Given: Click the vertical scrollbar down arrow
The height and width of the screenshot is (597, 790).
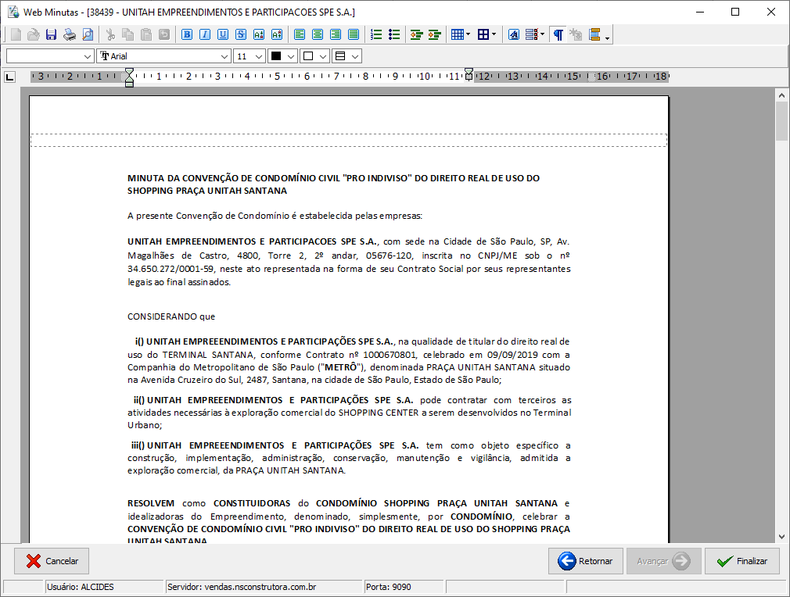Looking at the screenshot, I should [781, 537].
